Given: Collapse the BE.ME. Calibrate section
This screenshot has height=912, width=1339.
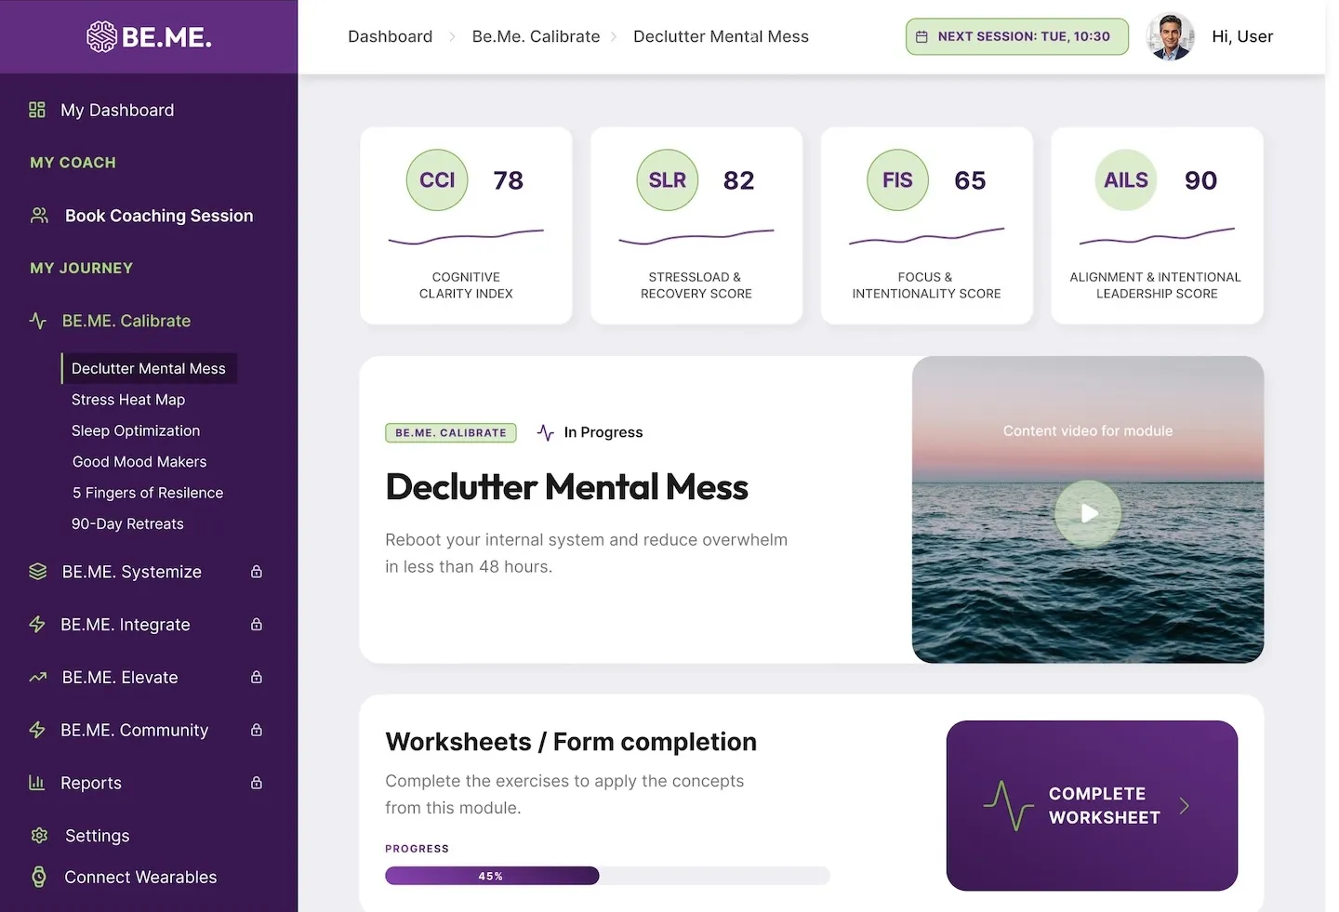Looking at the screenshot, I should 126,321.
